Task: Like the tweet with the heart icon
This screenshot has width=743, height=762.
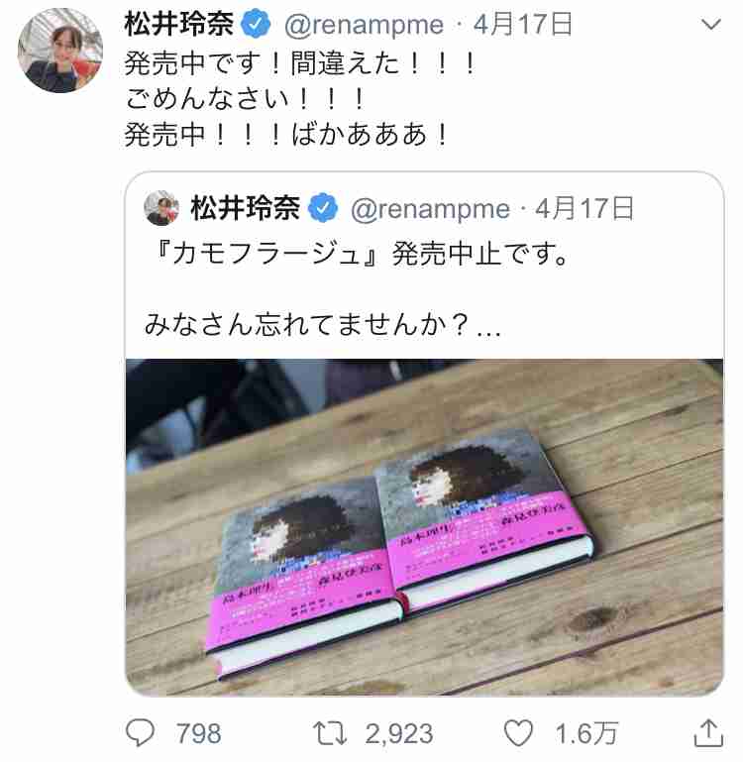Action: (x=518, y=733)
